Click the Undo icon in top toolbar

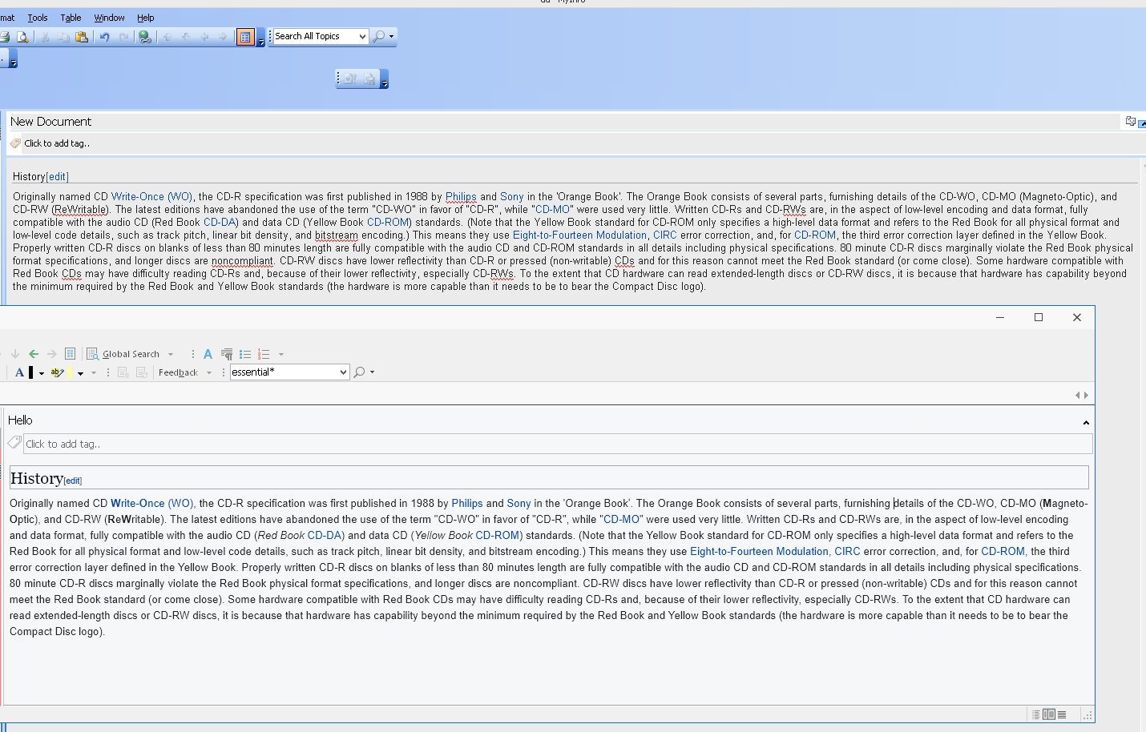coord(104,37)
